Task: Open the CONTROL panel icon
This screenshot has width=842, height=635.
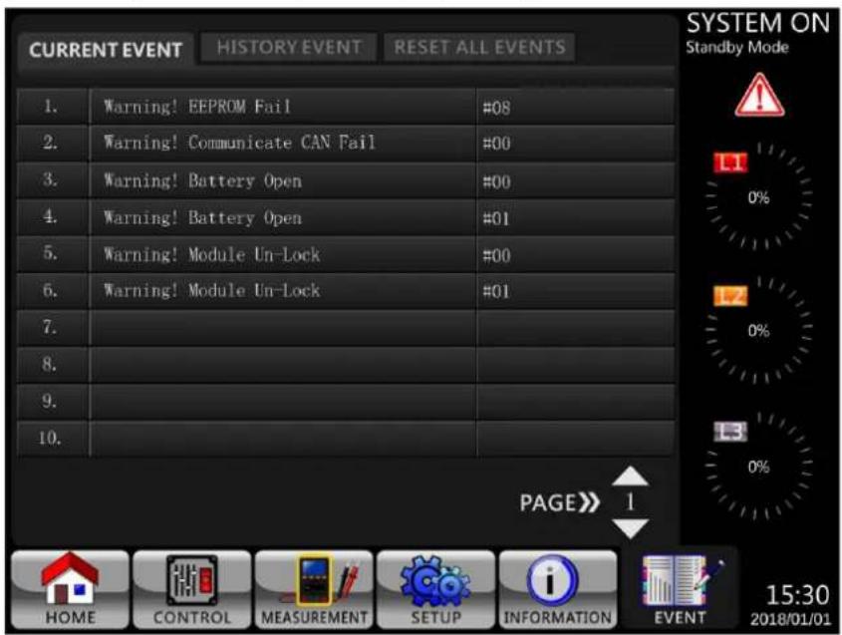Action: pyautogui.click(x=191, y=589)
